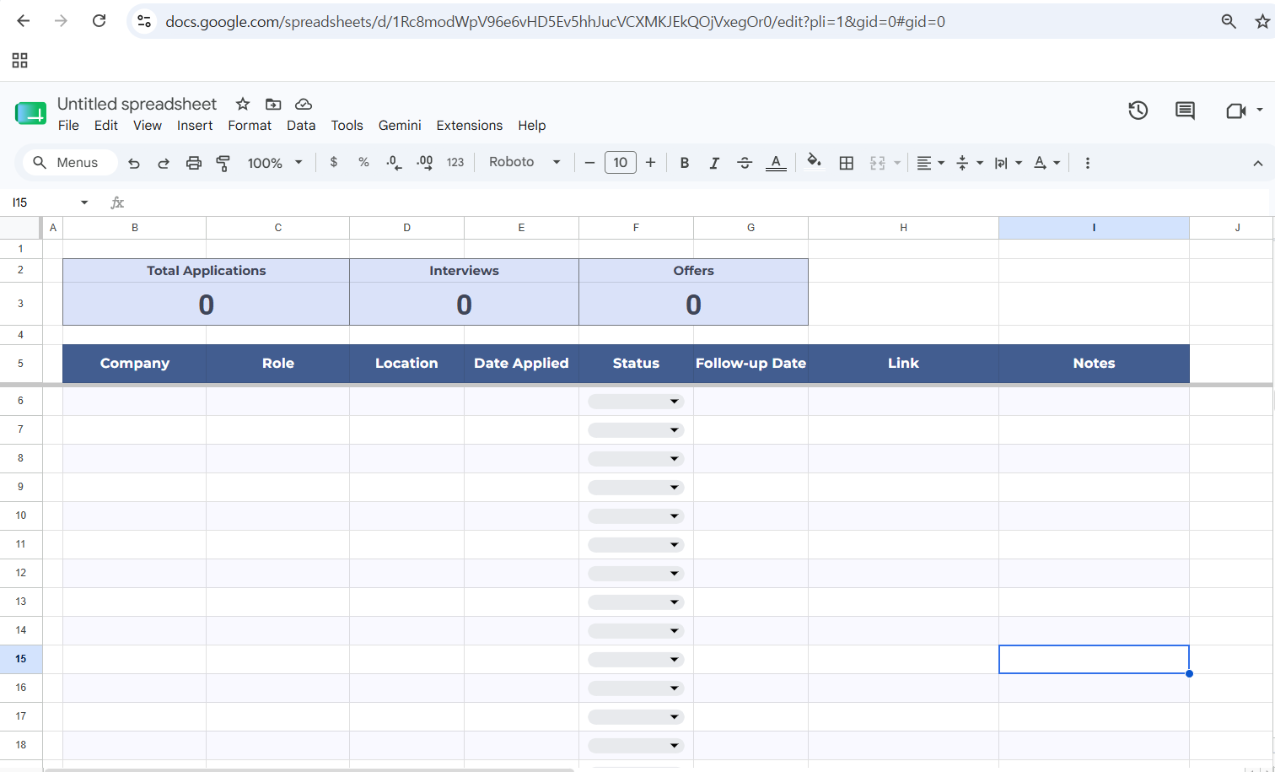Select the Interviews label cell
Image resolution: width=1275 pixels, height=772 pixels.
pos(464,271)
